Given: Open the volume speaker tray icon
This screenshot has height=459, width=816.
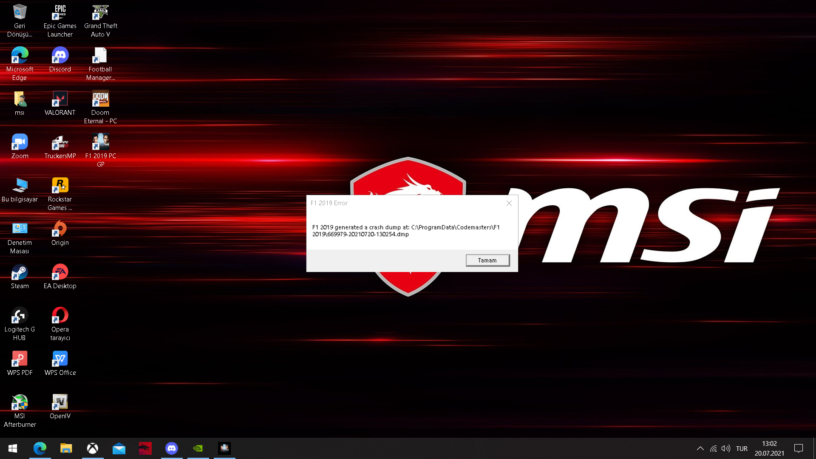Looking at the screenshot, I should click(726, 448).
